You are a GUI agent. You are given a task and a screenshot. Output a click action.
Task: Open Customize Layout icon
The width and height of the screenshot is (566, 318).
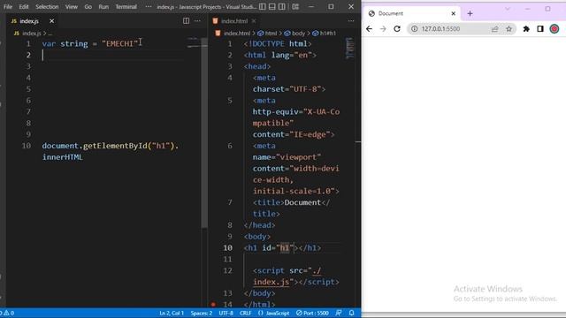295,7
